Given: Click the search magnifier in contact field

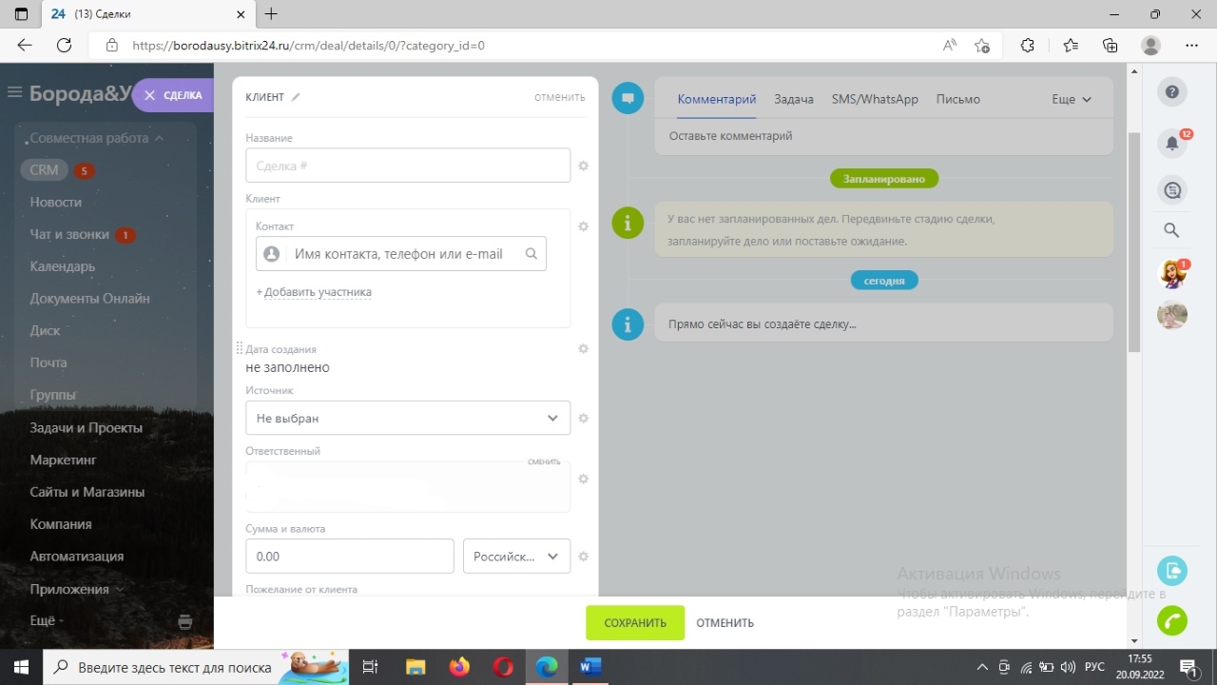Looking at the screenshot, I should click(531, 254).
